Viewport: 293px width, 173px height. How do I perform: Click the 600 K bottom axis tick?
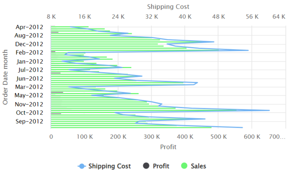[252, 137]
